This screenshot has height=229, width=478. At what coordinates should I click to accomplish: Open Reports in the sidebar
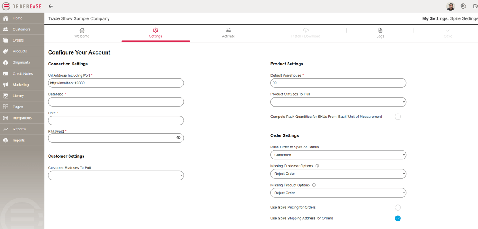click(x=22, y=129)
